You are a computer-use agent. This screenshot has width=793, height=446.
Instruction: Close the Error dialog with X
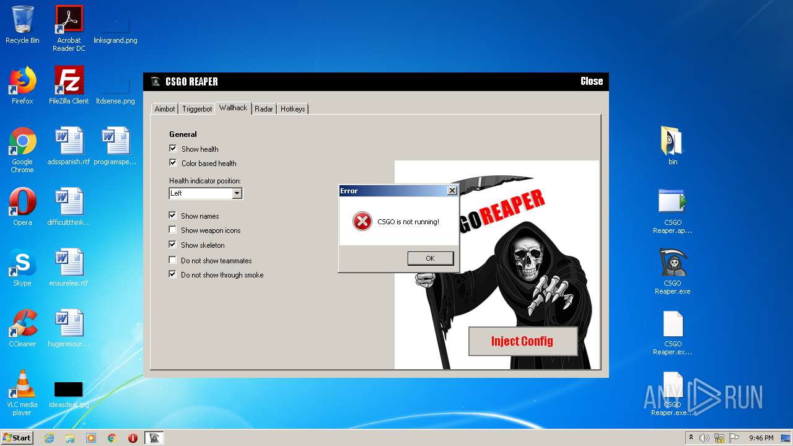452,191
